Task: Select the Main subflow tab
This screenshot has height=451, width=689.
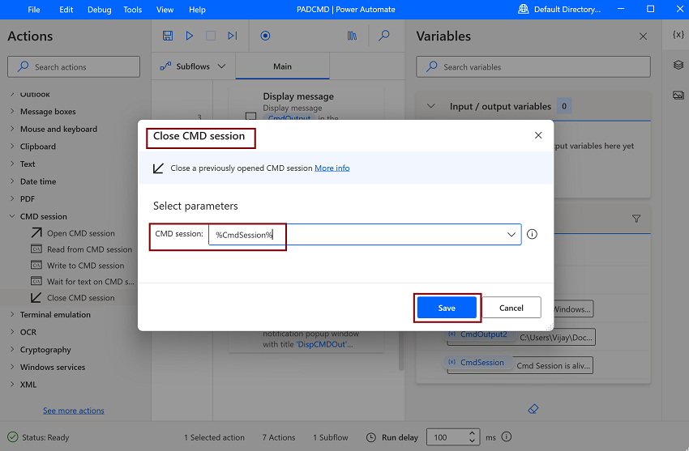Action: pyautogui.click(x=282, y=66)
